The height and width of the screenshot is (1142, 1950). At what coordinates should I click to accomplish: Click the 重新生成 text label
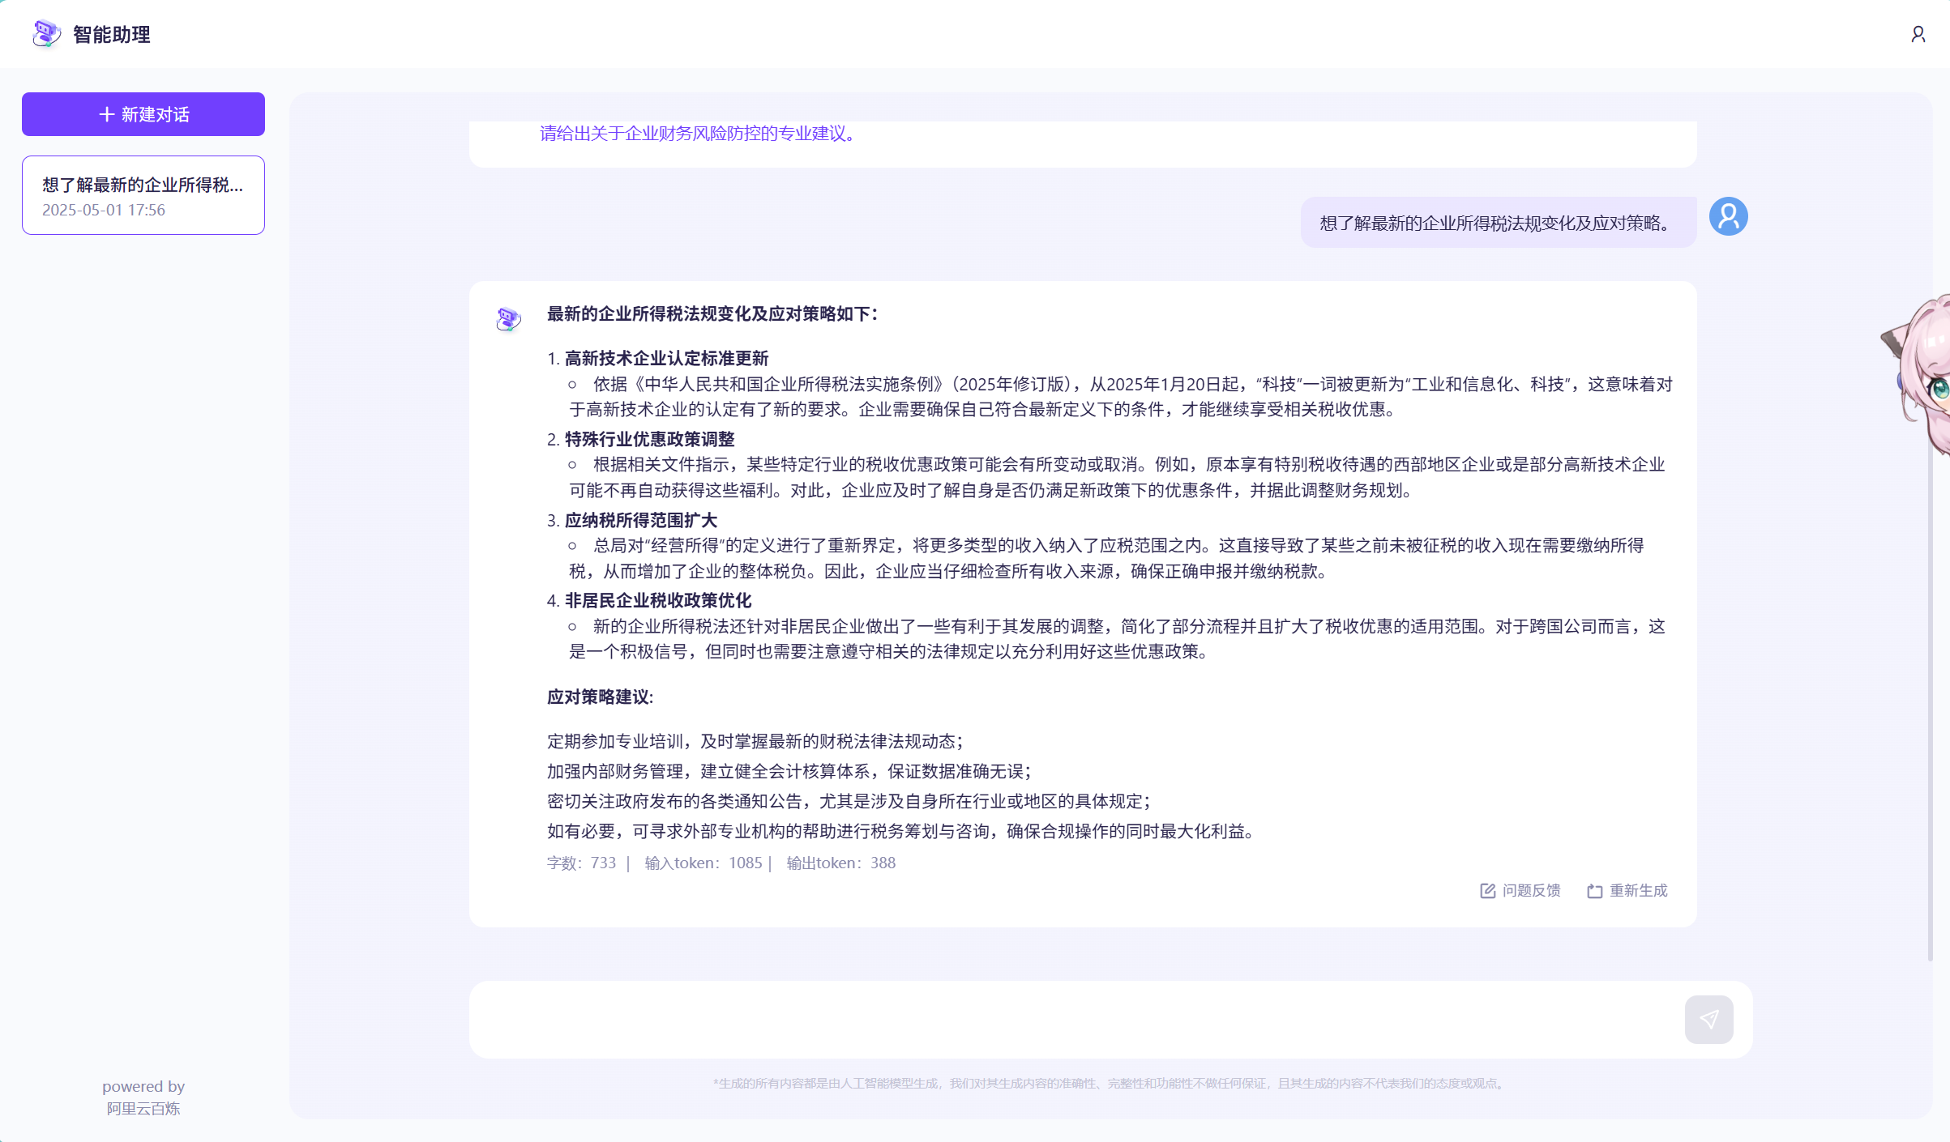point(1638,891)
